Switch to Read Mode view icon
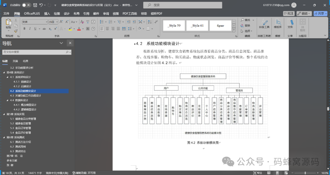Screen dimensions: 330x175 [269, 173]
